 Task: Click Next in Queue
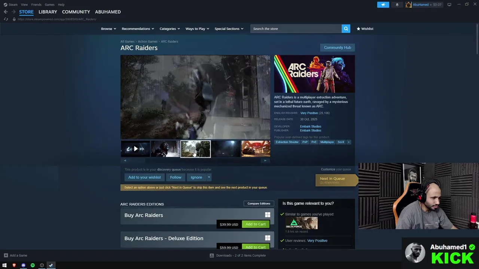coord(336,180)
